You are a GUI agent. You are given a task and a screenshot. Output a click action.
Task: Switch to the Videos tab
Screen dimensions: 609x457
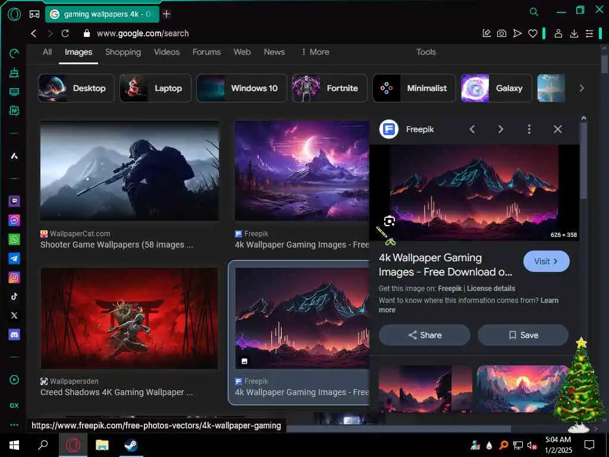167,52
